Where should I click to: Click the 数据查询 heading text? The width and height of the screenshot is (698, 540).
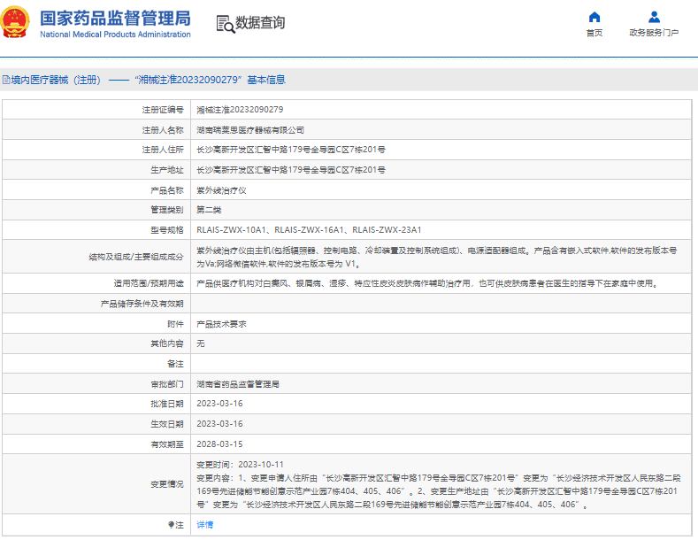click(x=260, y=22)
